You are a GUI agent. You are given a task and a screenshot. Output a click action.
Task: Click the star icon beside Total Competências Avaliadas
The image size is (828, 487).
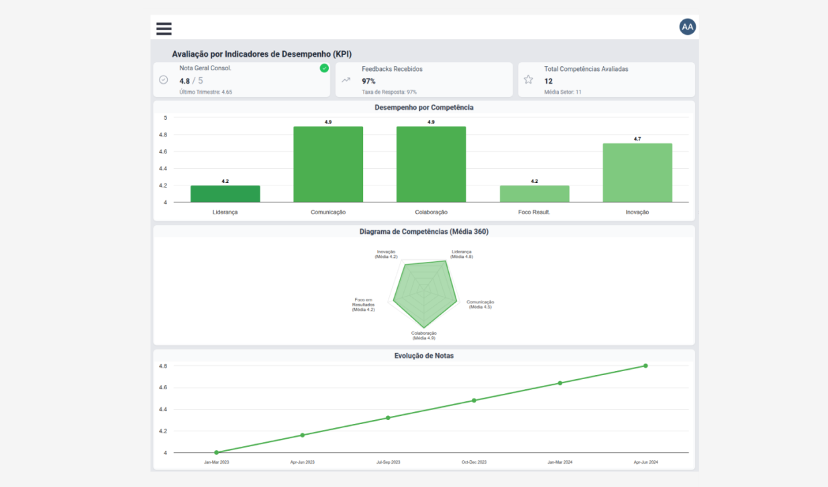pyautogui.click(x=528, y=80)
